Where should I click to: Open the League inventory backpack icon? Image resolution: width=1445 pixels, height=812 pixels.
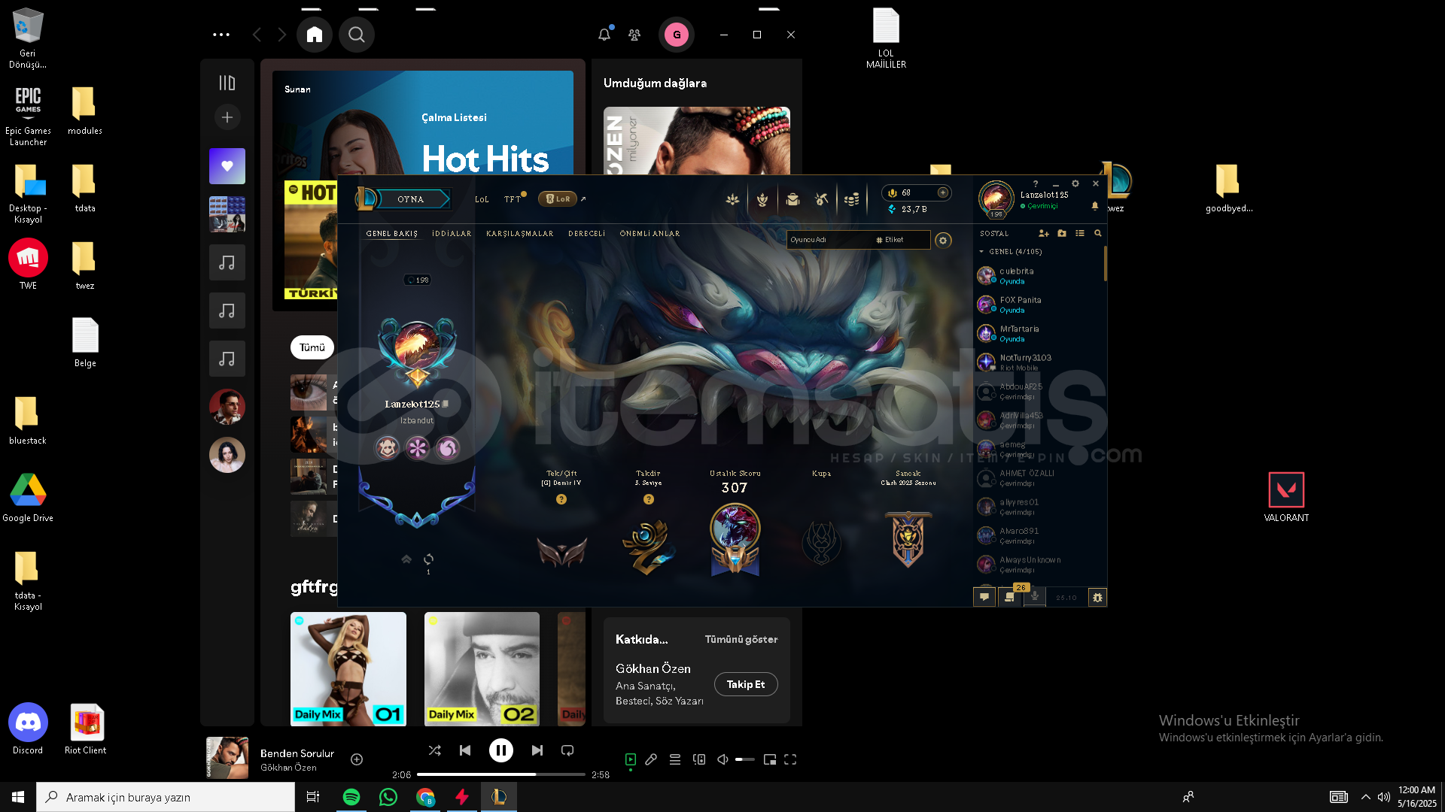coord(792,199)
